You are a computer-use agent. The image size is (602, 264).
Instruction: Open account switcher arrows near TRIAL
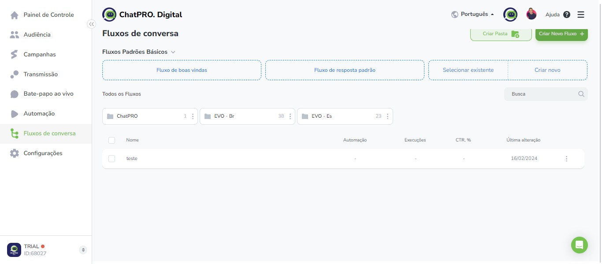tap(83, 250)
